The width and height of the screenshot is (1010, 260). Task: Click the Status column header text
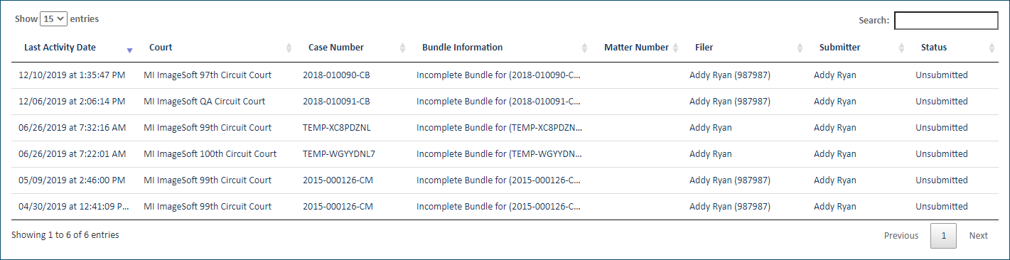[934, 48]
